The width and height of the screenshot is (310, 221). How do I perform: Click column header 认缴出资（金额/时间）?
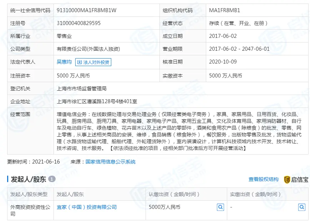(174, 194)
